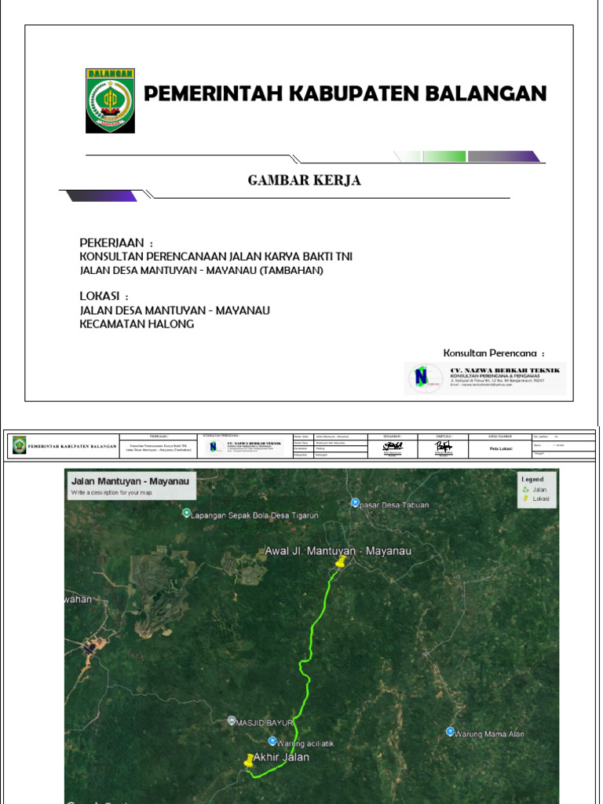Click the Warung Mama Alan marker icon
Screen dimensions: 603x804
(450, 732)
